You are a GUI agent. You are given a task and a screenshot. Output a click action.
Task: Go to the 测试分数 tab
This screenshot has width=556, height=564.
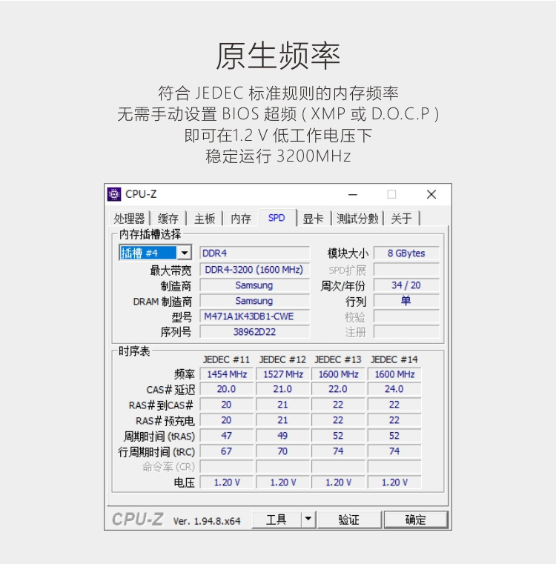point(357,219)
